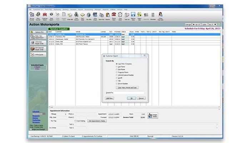Viewport: 250px width, 143px height.
Task: Click Write New Repair Order button
Action: pyautogui.click(x=38, y=43)
